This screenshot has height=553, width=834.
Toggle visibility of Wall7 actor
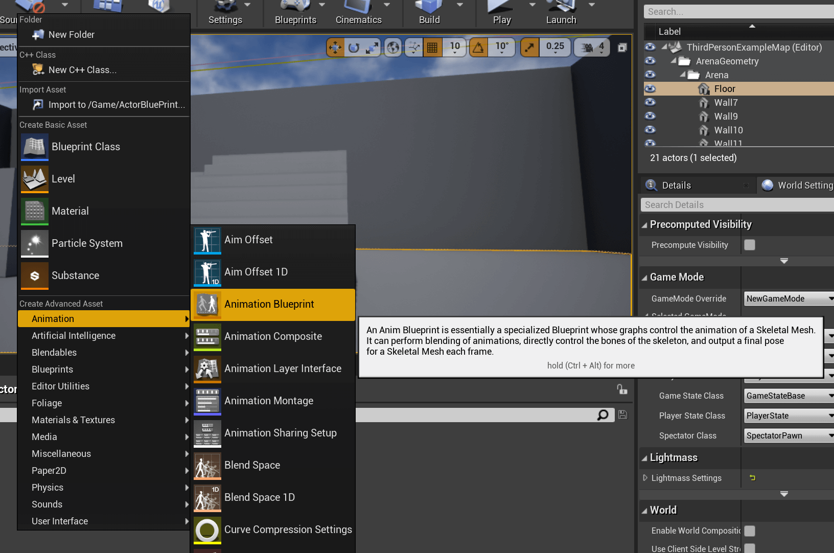(x=650, y=102)
